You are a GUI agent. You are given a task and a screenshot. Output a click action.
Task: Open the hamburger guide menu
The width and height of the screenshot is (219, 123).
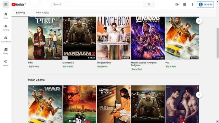coord(6,4)
